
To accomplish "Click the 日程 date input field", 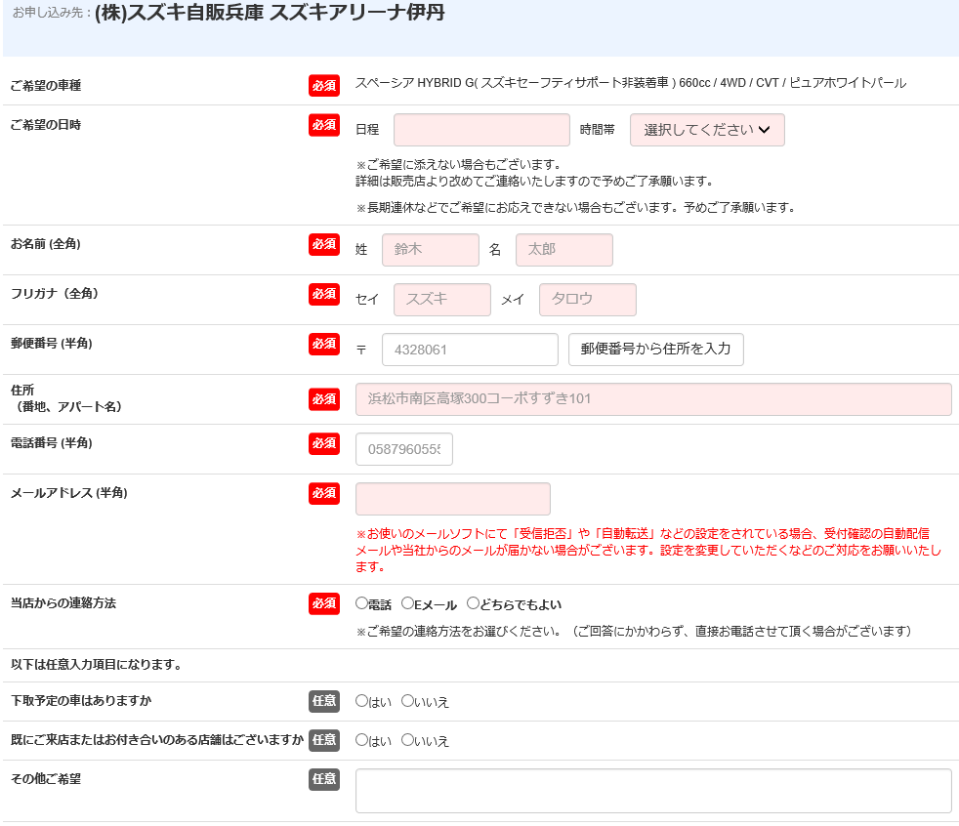I will click(x=481, y=130).
